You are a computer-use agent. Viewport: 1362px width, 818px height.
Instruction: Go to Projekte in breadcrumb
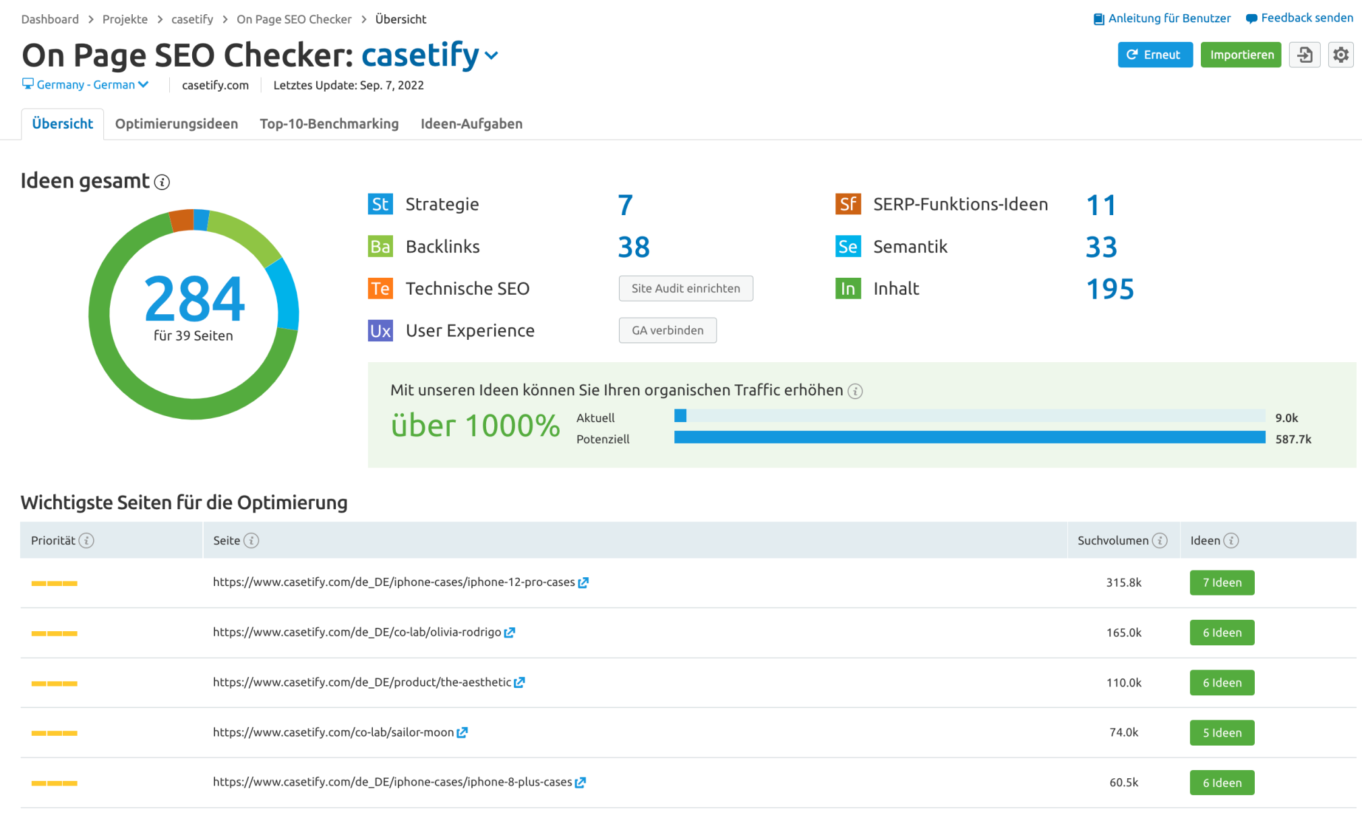point(125,19)
